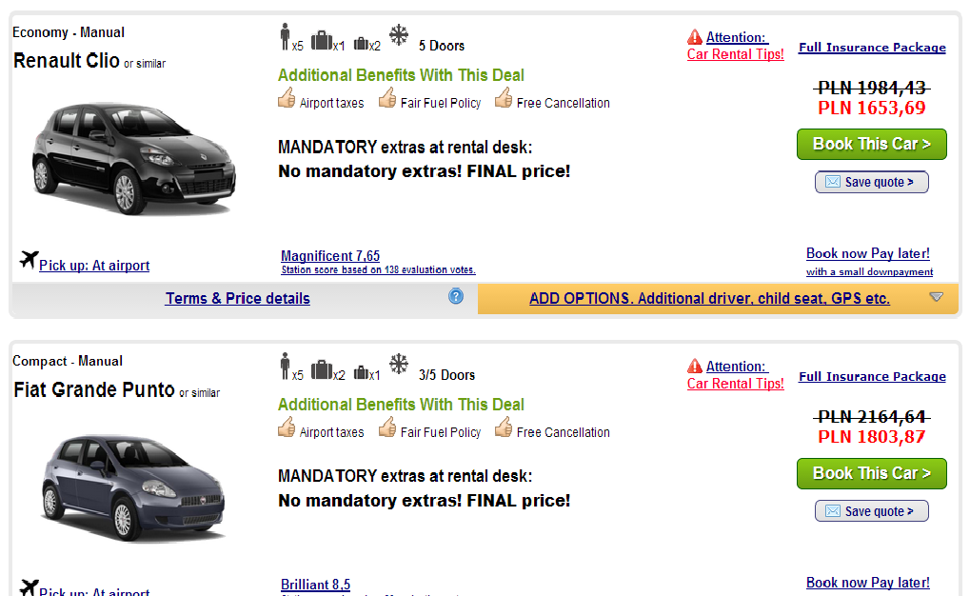Open Terms & Price details link
This screenshot has height=596, width=970.
point(238,298)
